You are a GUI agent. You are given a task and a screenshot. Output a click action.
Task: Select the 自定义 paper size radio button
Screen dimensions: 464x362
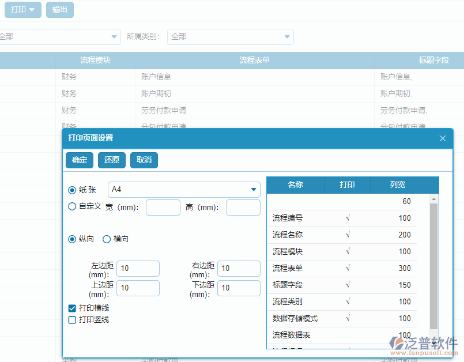[x=72, y=207]
